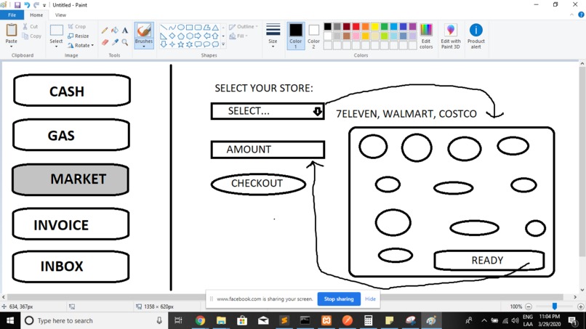Choose the Line shape in Shapes gallery
This screenshot has width=586, height=329.
[x=164, y=28]
